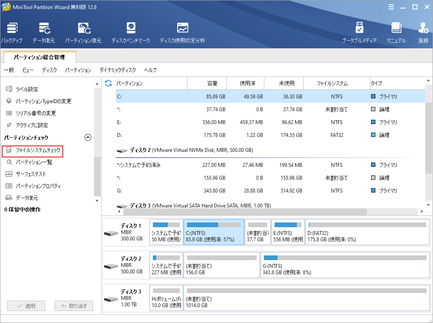Select G:(NTFS) block in disk map

point(345,265)
